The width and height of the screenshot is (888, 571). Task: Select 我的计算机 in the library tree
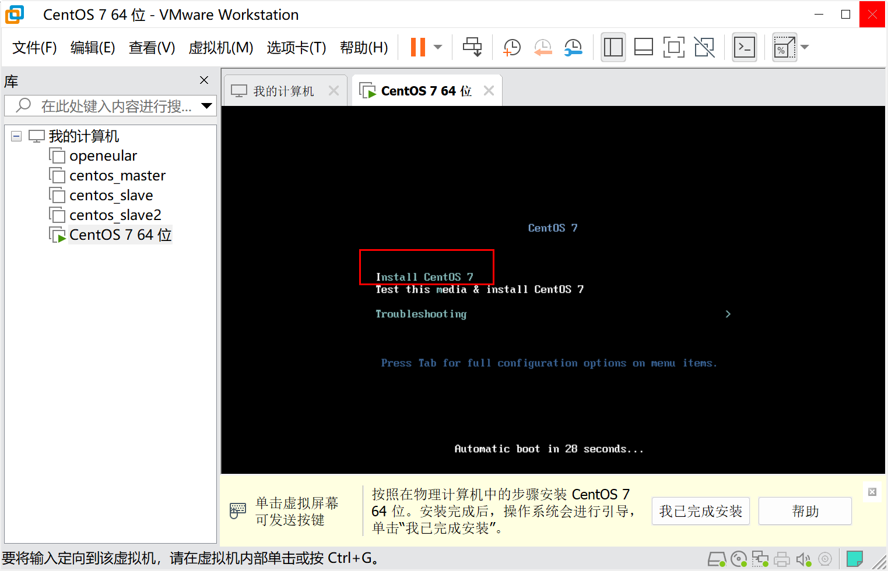tap(84, 136)
